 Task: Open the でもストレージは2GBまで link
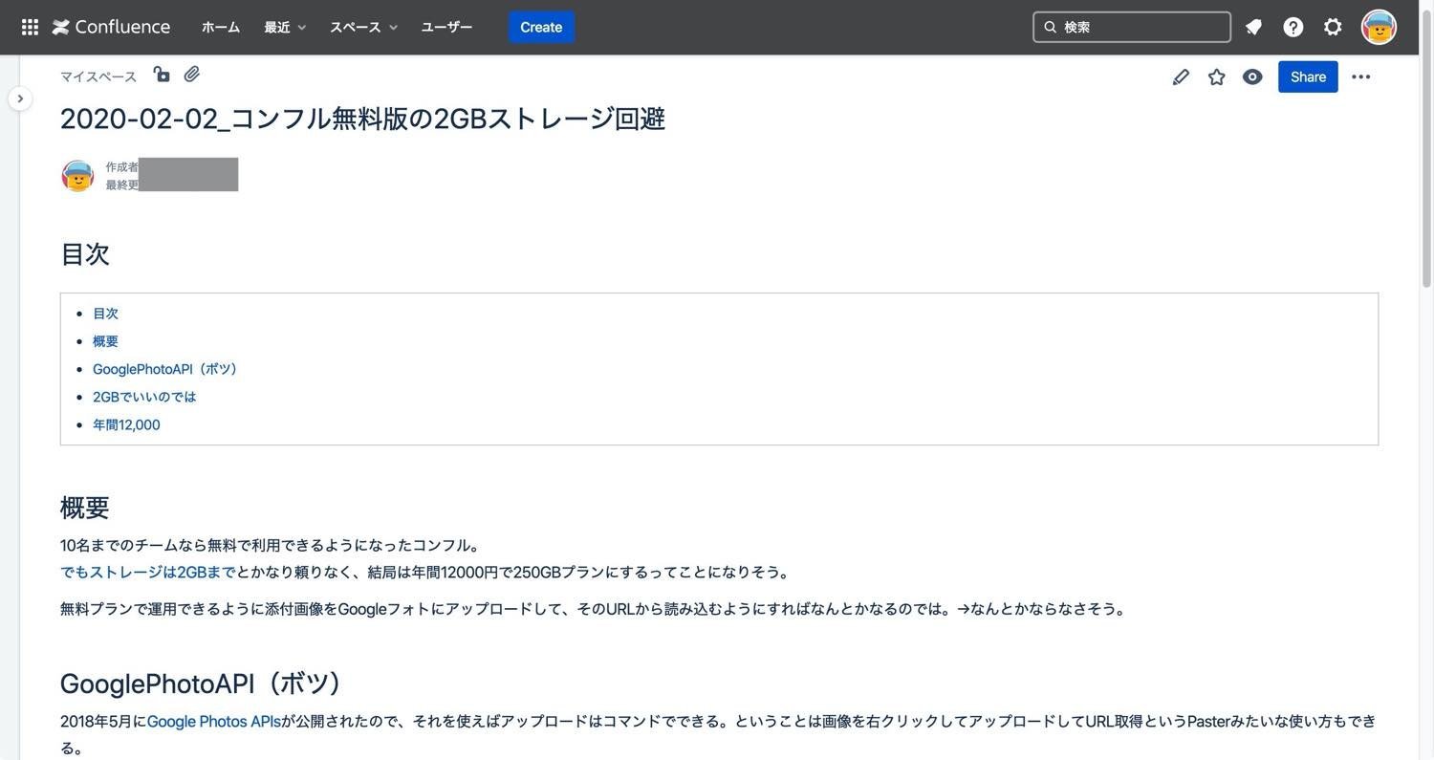(148, 573)
